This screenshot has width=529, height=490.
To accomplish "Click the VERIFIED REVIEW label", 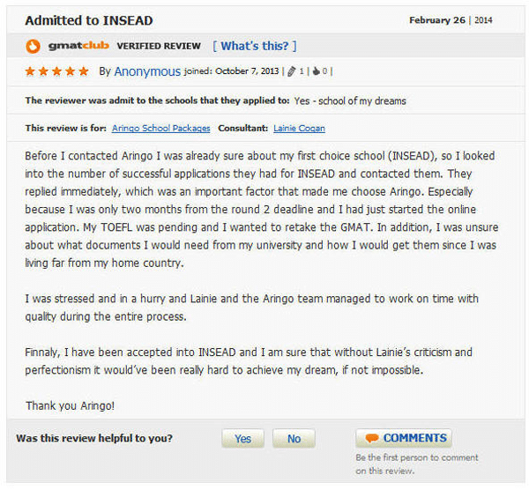I will point(159,46).
